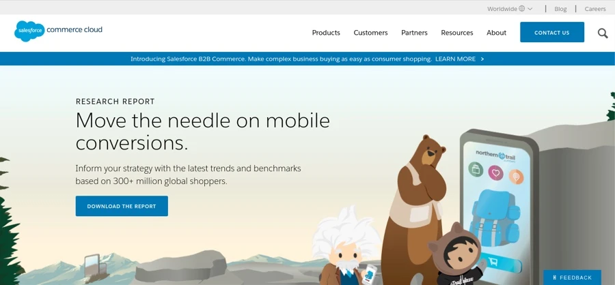This screenshot has width=615, height=285.
Task: Follow the Learn More banner link
Action: [460, 59]
